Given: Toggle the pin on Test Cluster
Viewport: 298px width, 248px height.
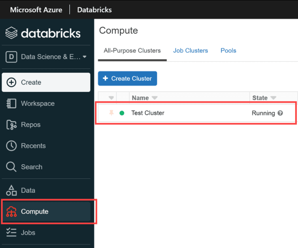Looking at the screenshot, I should coord(111,113).
